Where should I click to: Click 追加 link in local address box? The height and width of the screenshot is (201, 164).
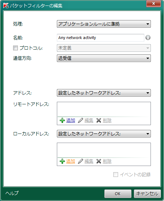(71, 161)
